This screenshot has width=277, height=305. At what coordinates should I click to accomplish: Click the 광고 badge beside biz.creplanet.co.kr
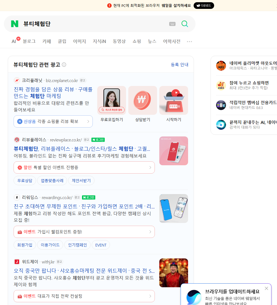pyautogui.click(x=83, y=80)
